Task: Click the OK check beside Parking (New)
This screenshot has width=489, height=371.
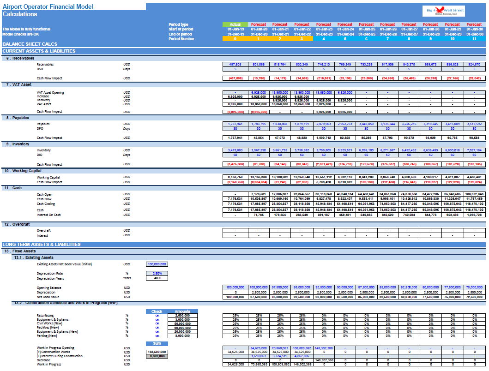Action: [157, 336]
